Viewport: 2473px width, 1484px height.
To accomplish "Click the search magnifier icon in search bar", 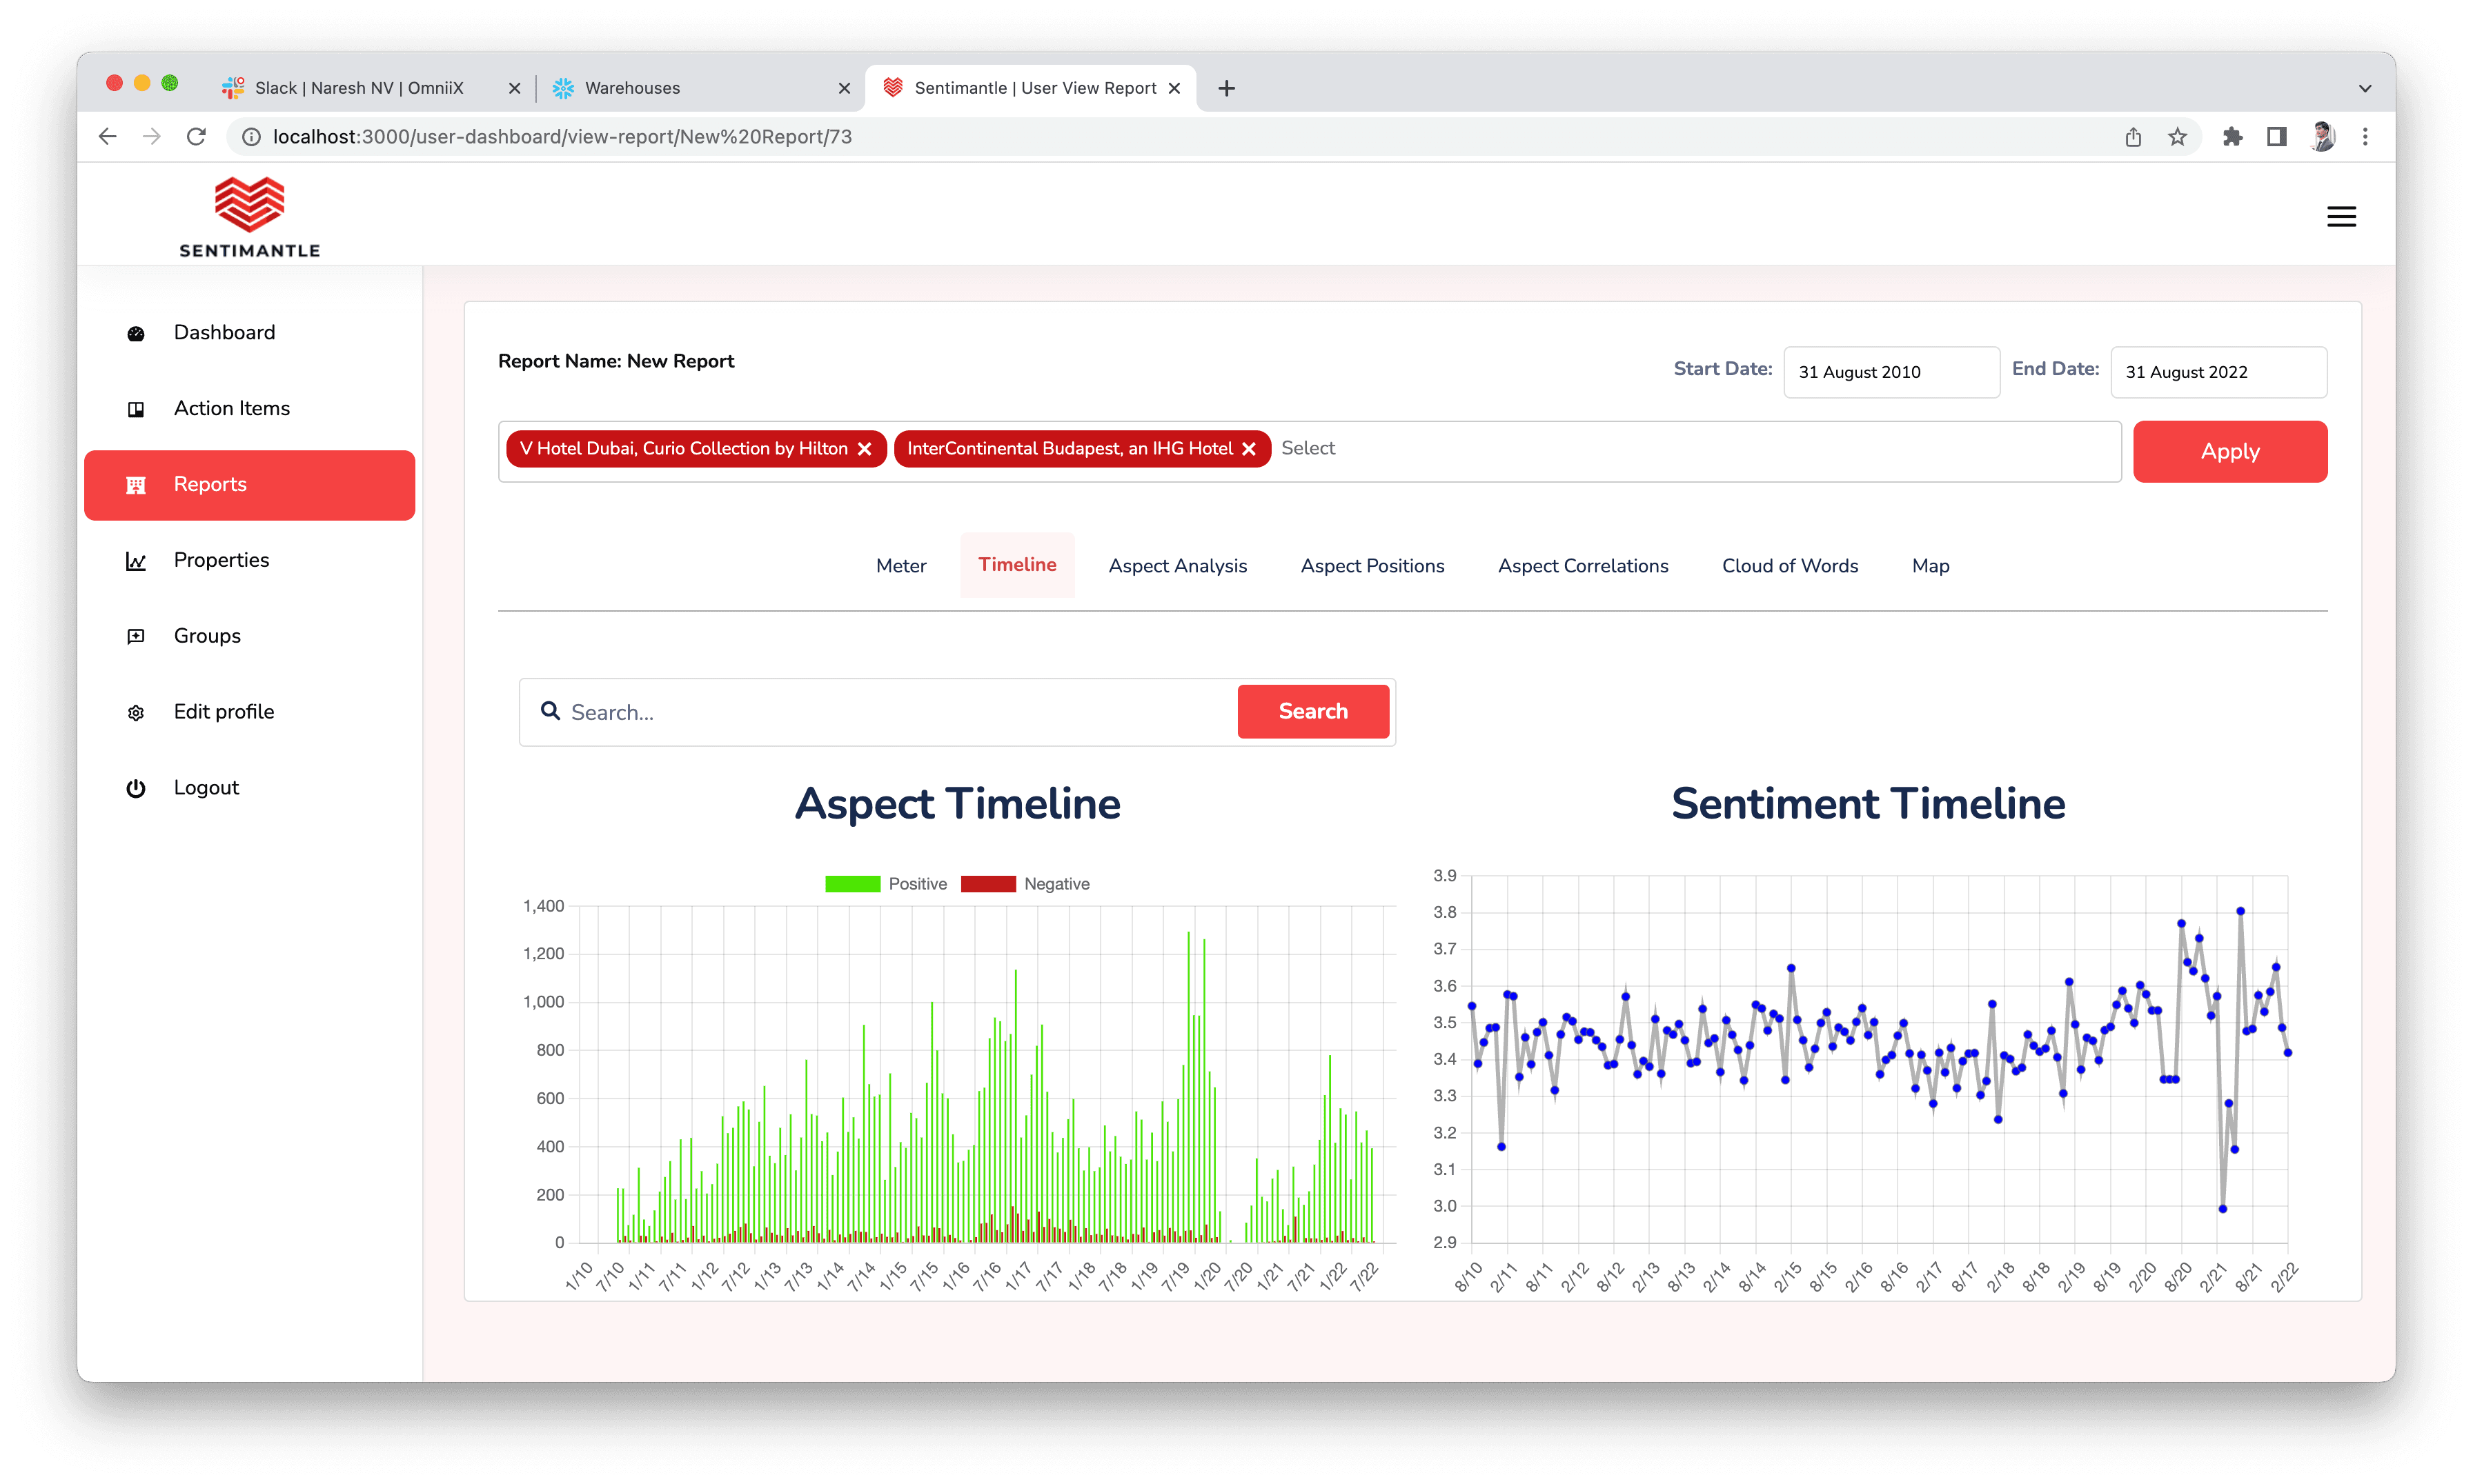I will (551, 711).
